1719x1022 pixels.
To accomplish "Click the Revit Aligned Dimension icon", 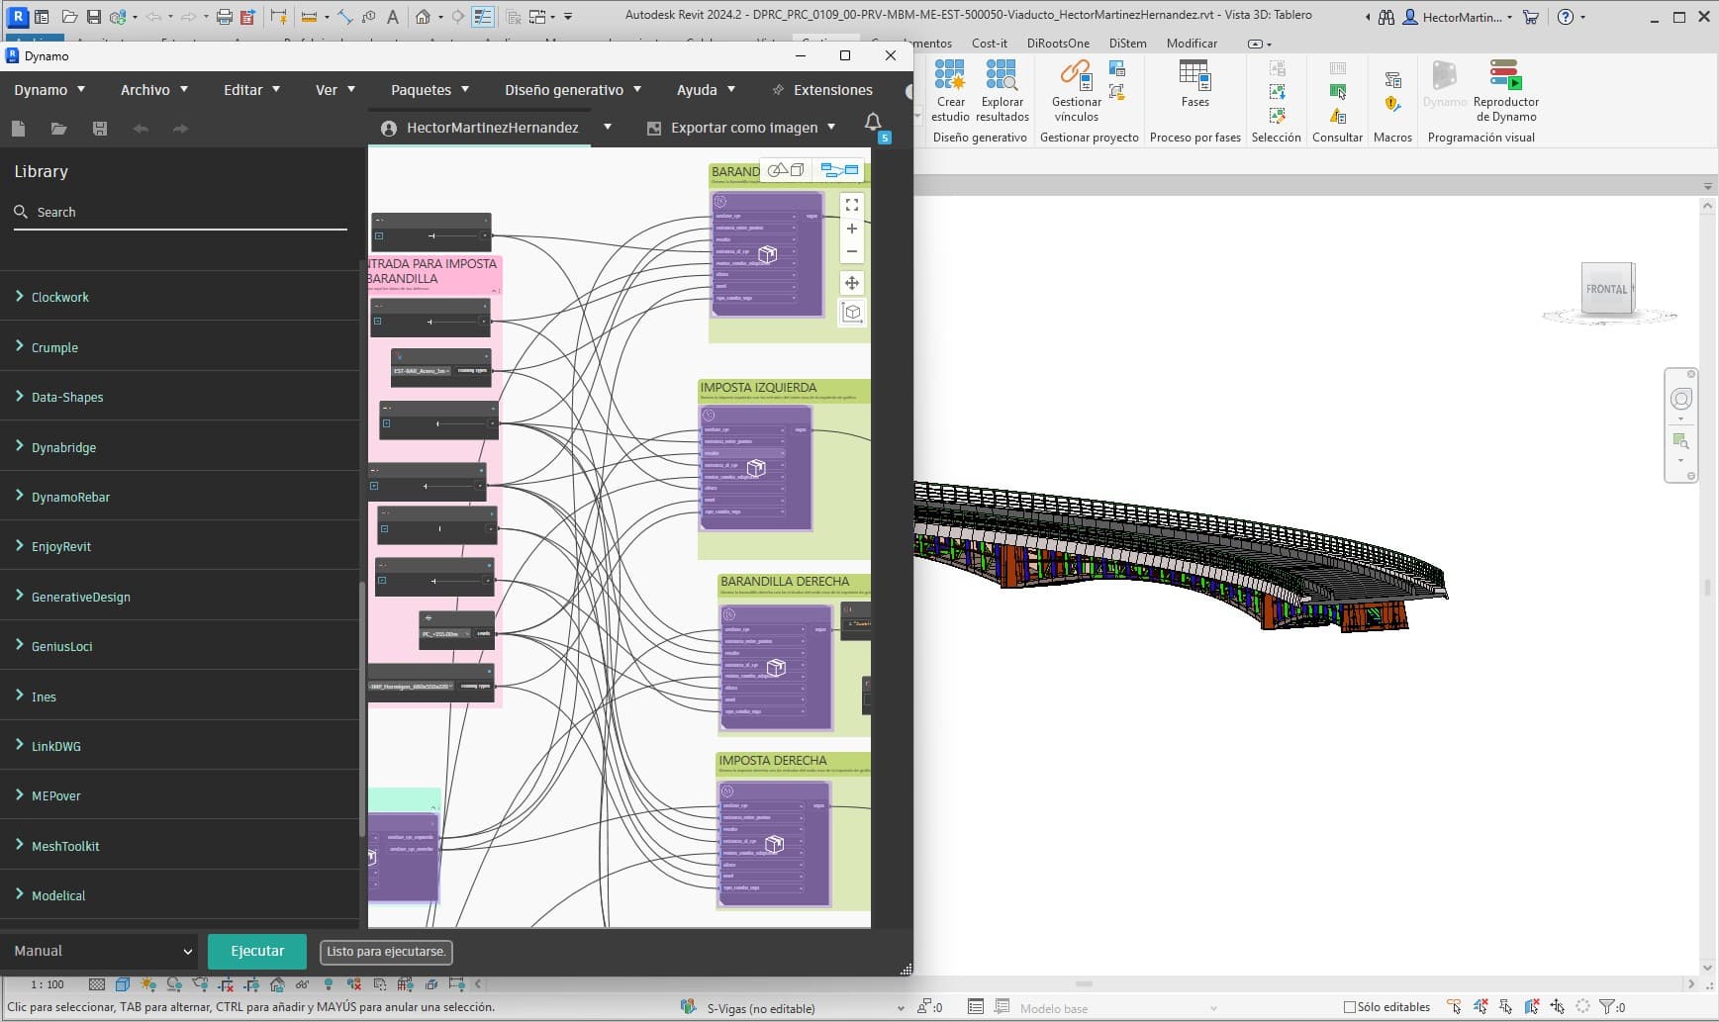I will [344, 17].
